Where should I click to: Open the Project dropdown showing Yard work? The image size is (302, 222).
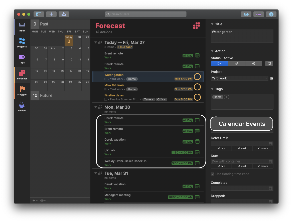(239, 78)
